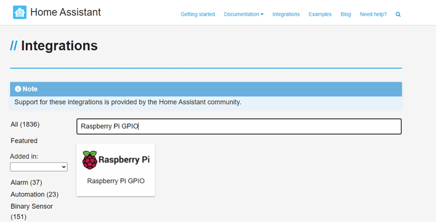Viewport: 436px width, 222px height.
Task: Click the Home Assistant house logo icon
Action: click(x=20, y=13)
